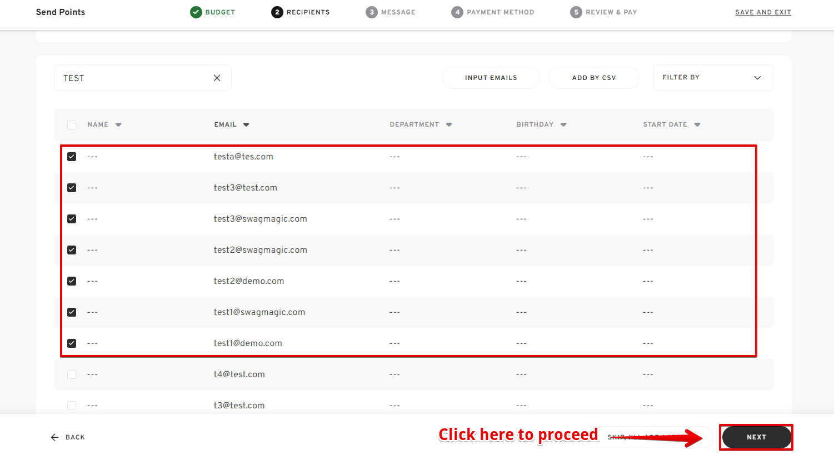The height and width of the screenshot is (460, 834).
Task: Go to the Message step label
Action: click(398, 12)
